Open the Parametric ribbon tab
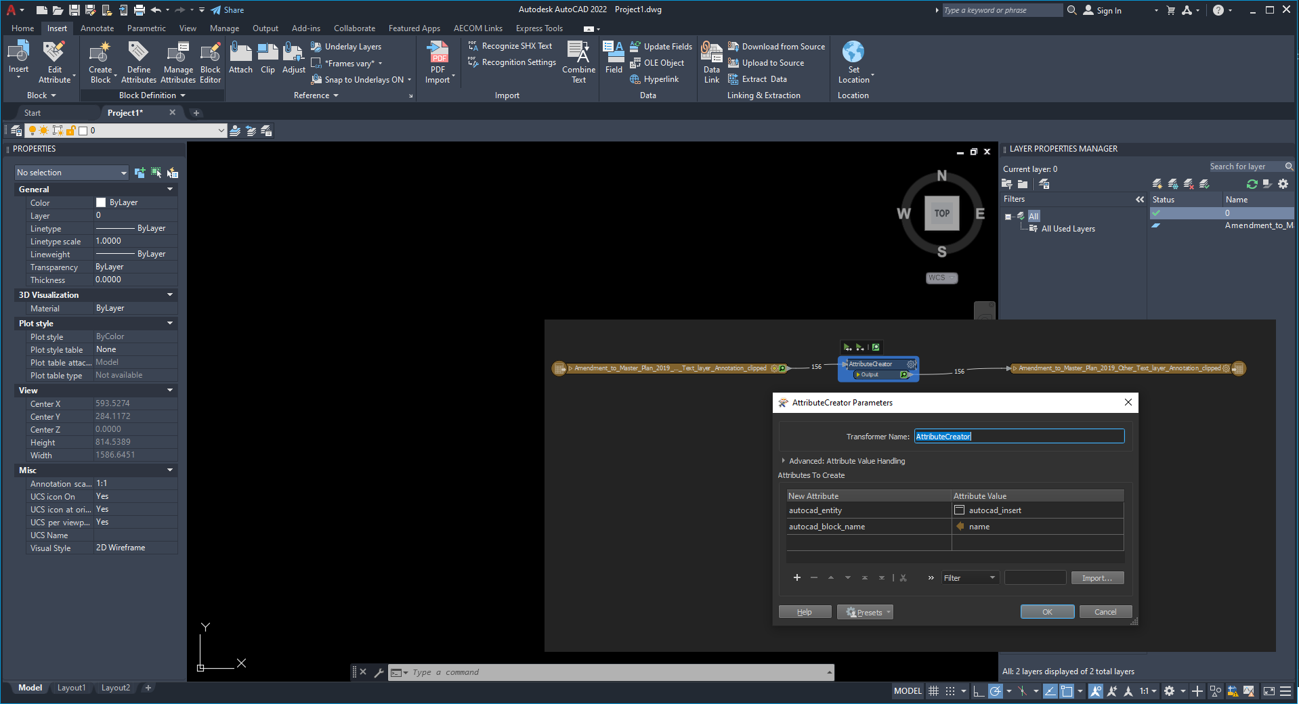Screen dimensions: 1299x704 pyautogui.click(x=146, y=28)
